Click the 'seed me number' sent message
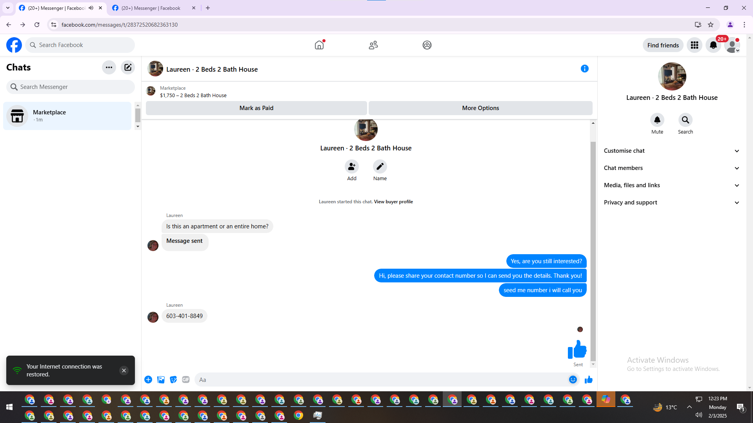This screenshot has height=423, width=753. coord(543,290)
